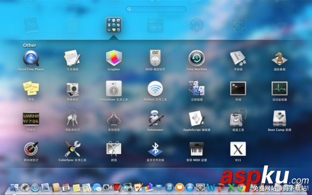Launch the Migration Assistant app

tap(196, 88)
